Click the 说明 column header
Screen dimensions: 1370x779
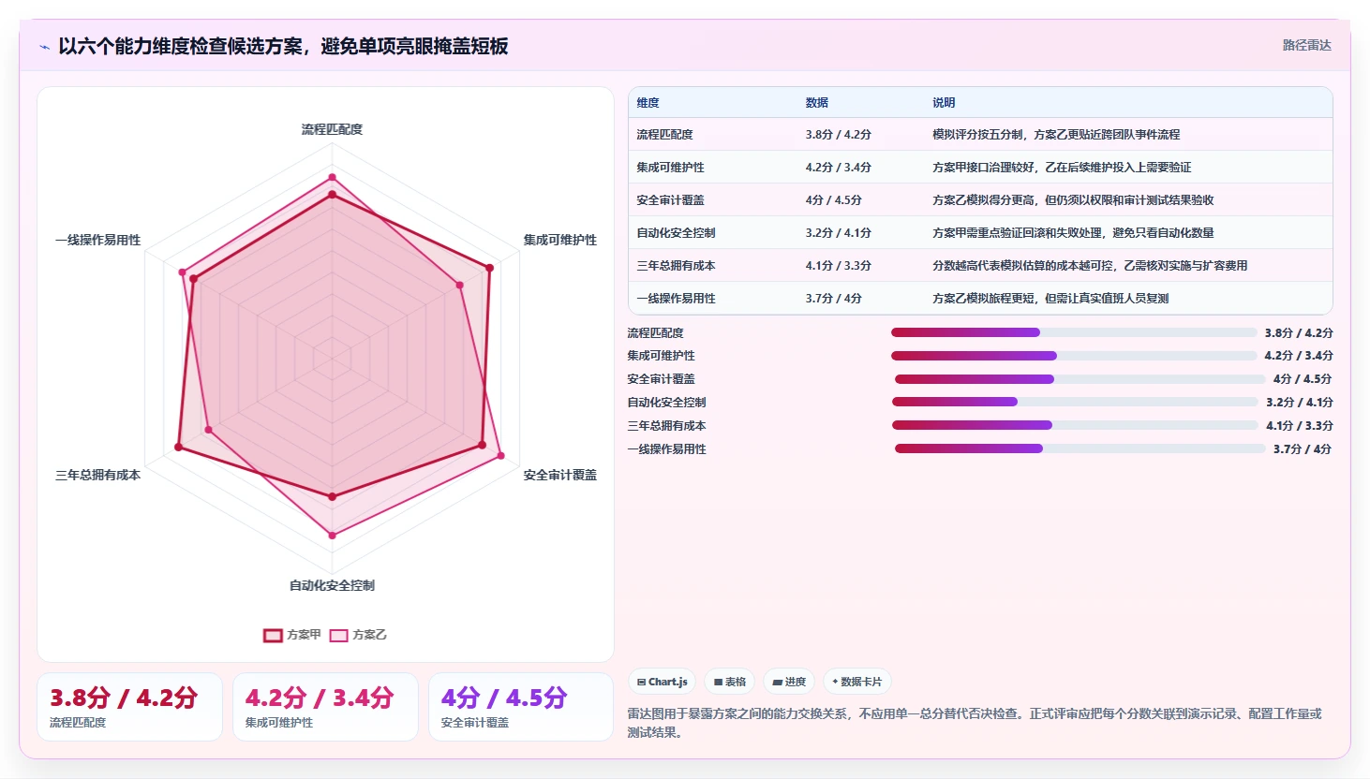pos(944,103)
